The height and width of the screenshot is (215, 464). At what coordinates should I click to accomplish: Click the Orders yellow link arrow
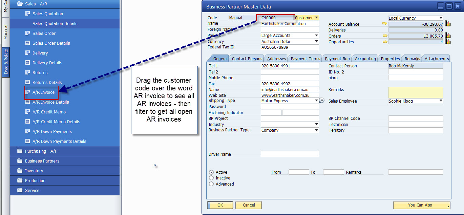[x=384, y=36]
